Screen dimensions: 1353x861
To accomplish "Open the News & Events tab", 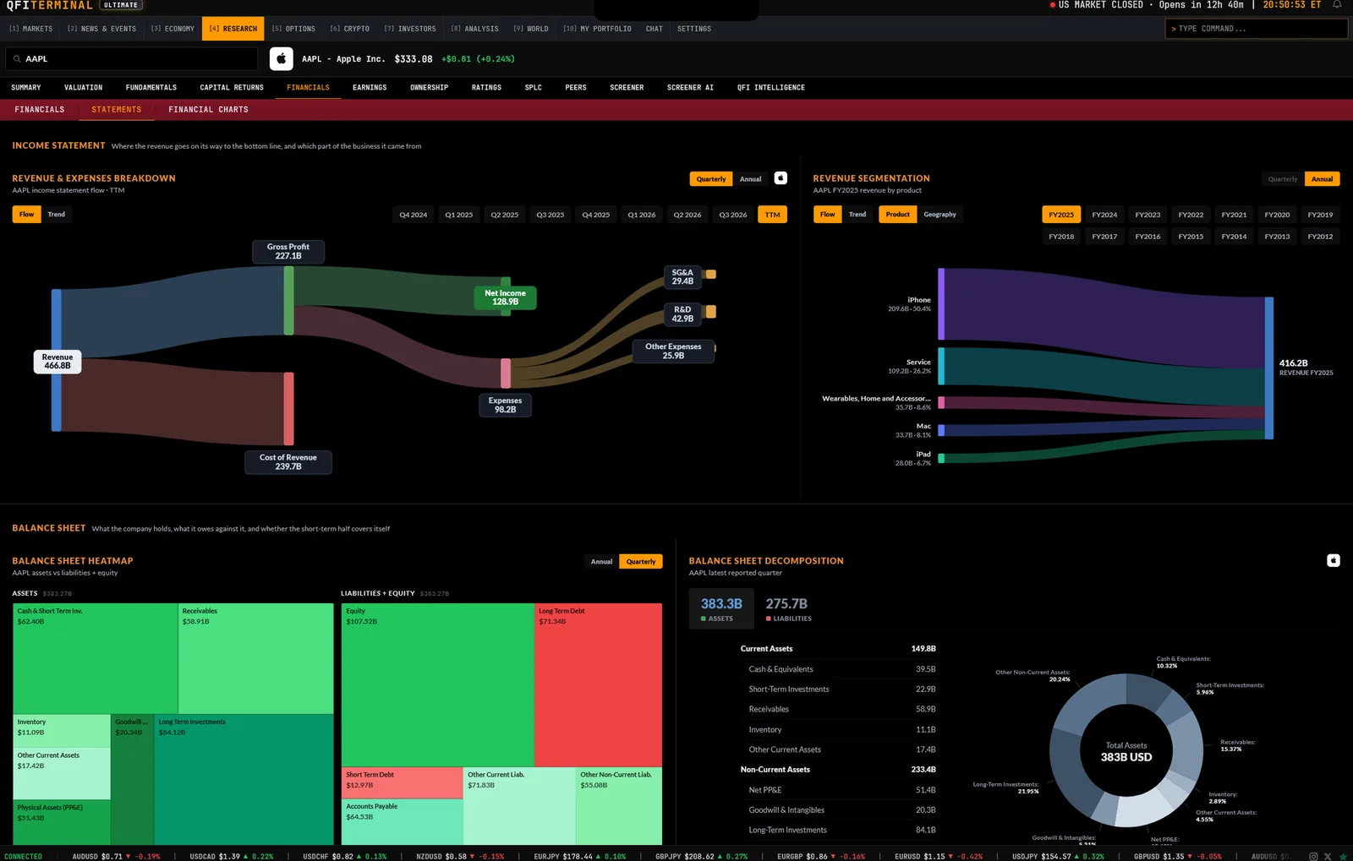I will click(x=102, y=29).
